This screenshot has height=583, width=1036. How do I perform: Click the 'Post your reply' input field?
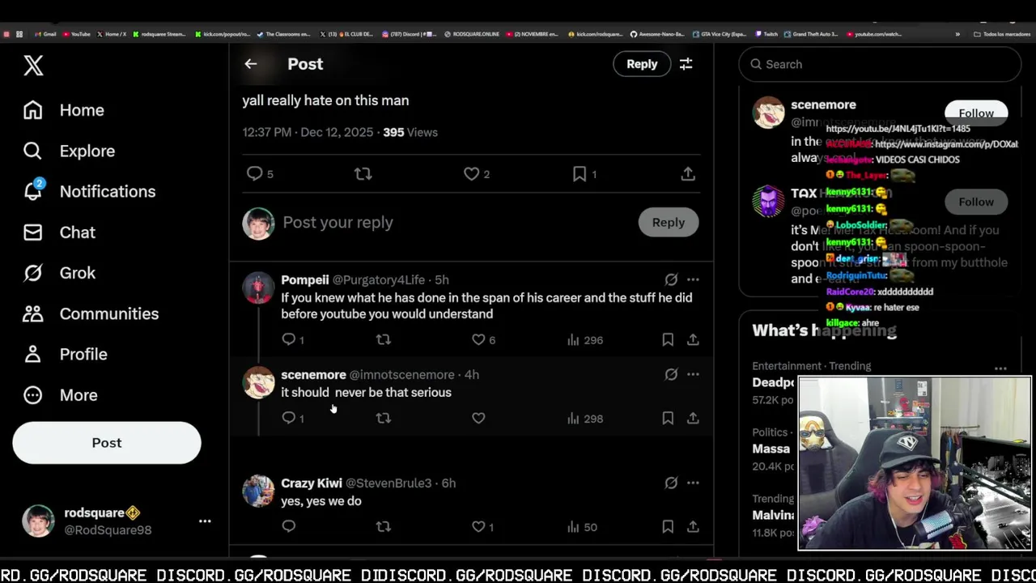(453, 222)
